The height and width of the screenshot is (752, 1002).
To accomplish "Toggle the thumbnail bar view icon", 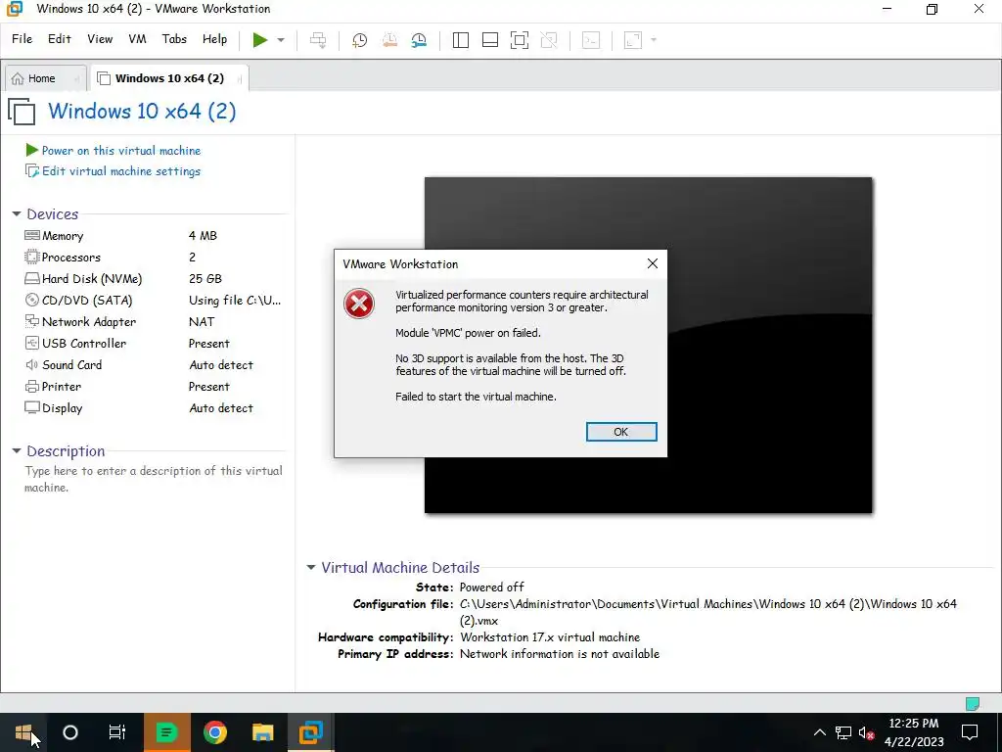I will [490, 39].
